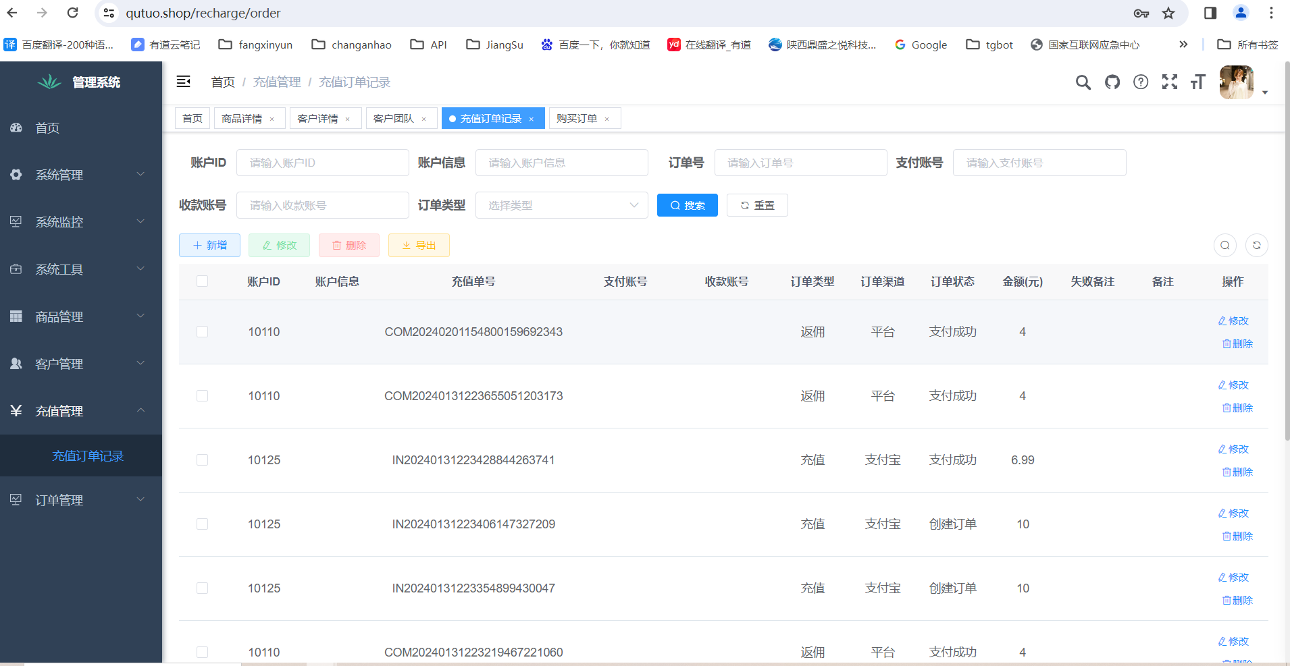Show more bookmarks with the double chevron

coord(1183,45)
